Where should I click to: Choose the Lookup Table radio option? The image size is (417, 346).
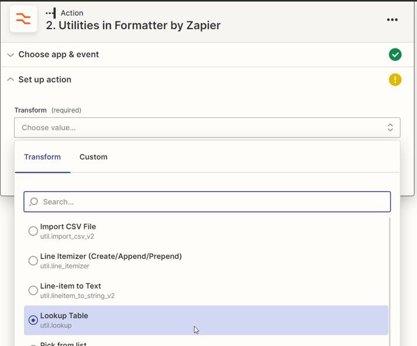tap(33, 320)
